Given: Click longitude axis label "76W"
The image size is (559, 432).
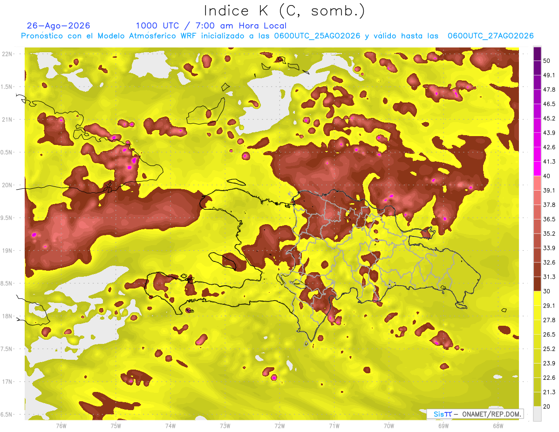Looking at the screenshot, I should click(x=61, y=425).
